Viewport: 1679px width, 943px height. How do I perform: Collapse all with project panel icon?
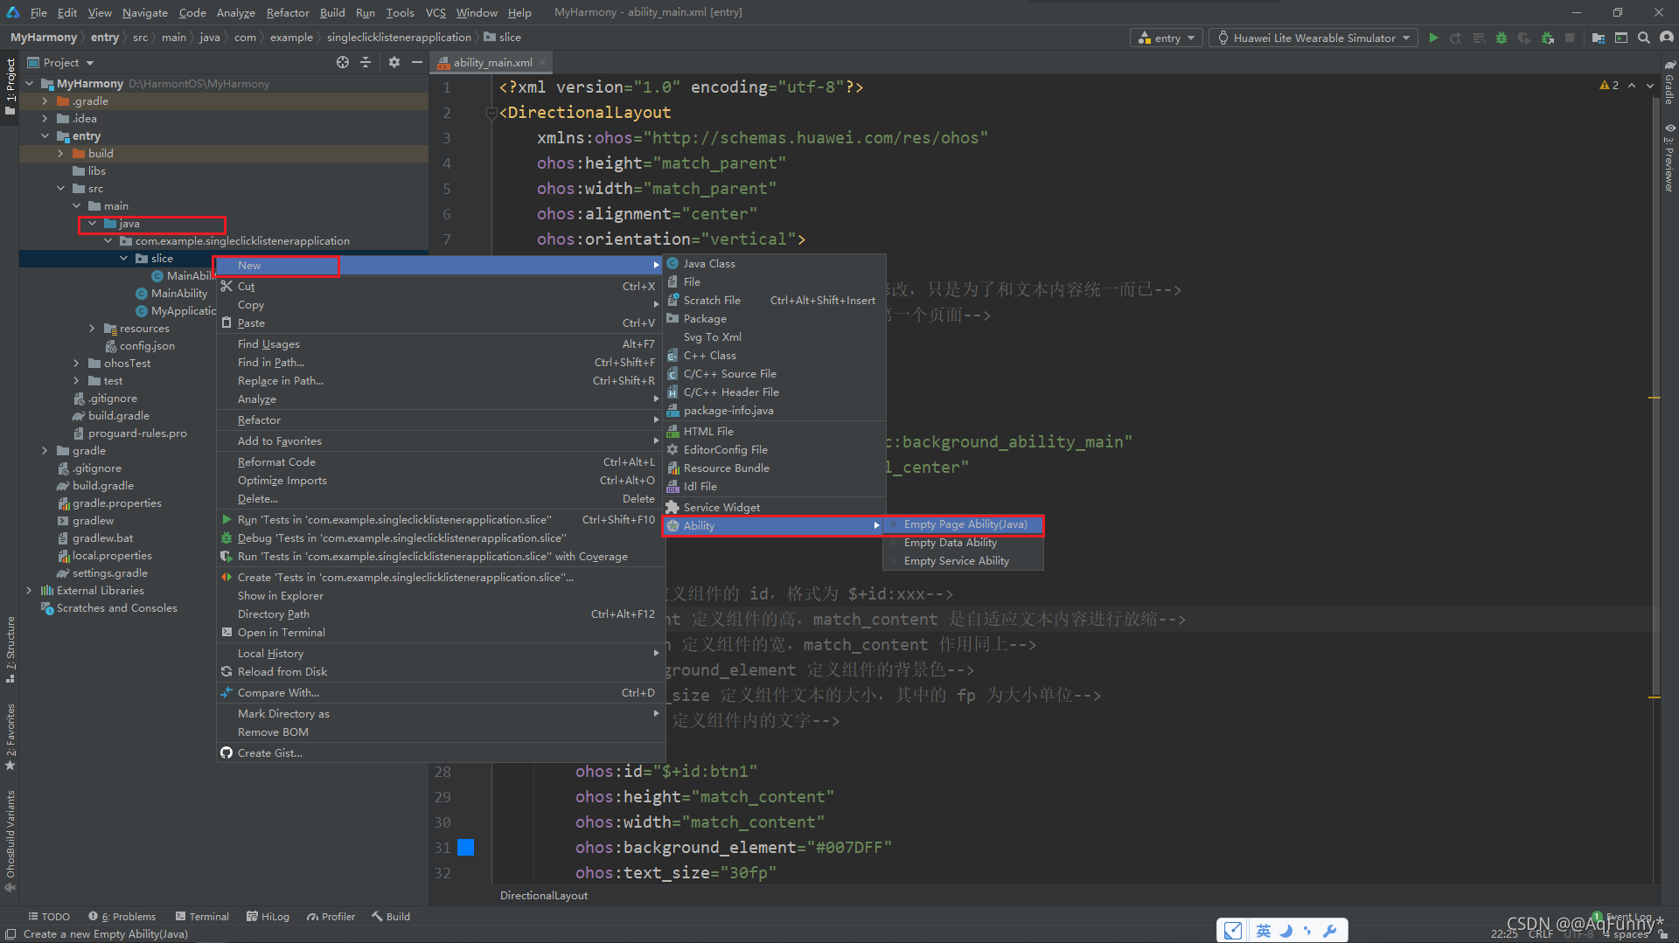(x=366, y=62)
